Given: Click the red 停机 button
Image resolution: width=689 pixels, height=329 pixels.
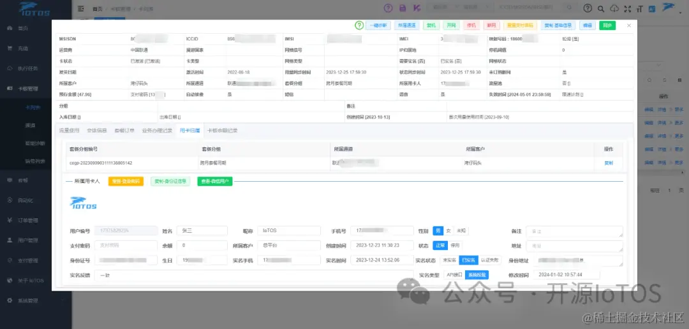Looking at the screenshot, I should [471, 26].
